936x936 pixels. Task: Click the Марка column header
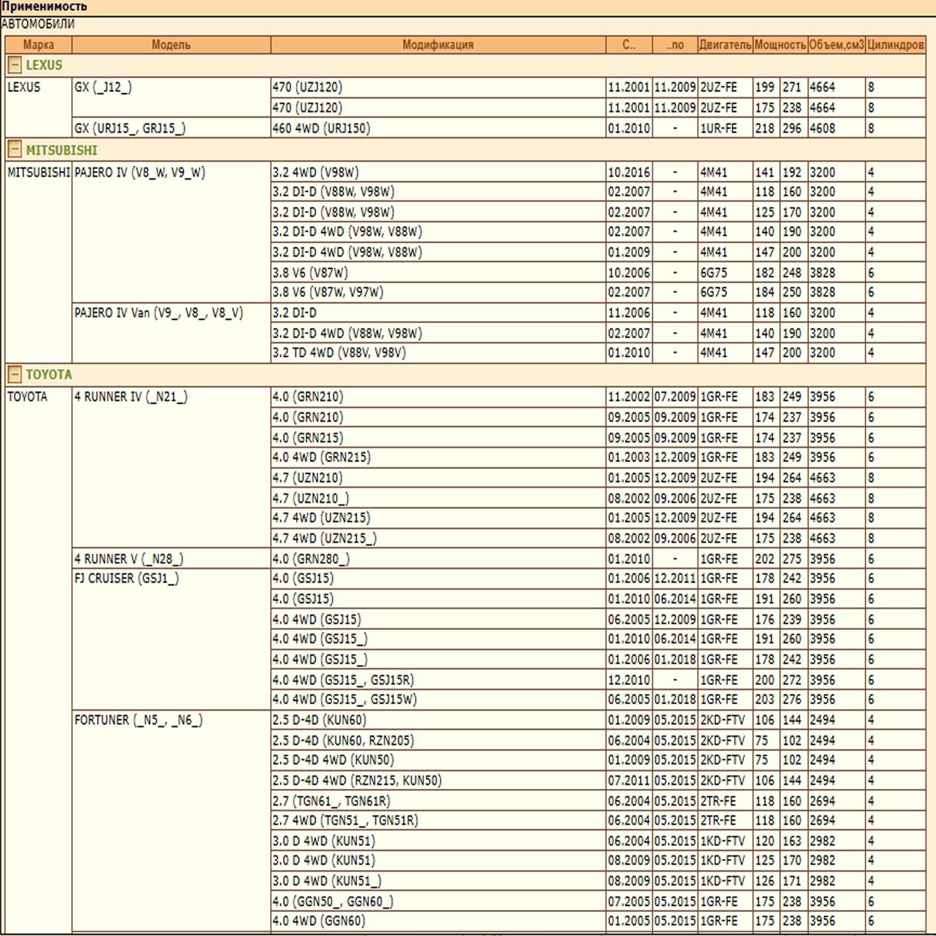39,44
